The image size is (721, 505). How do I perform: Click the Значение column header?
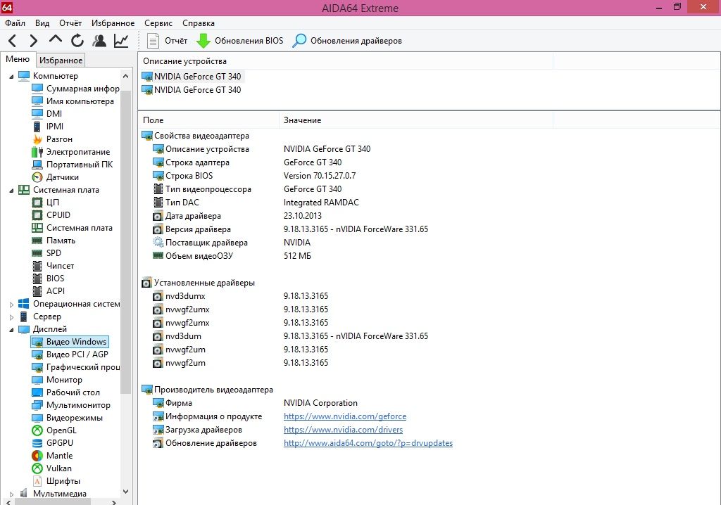pos(415,120)
